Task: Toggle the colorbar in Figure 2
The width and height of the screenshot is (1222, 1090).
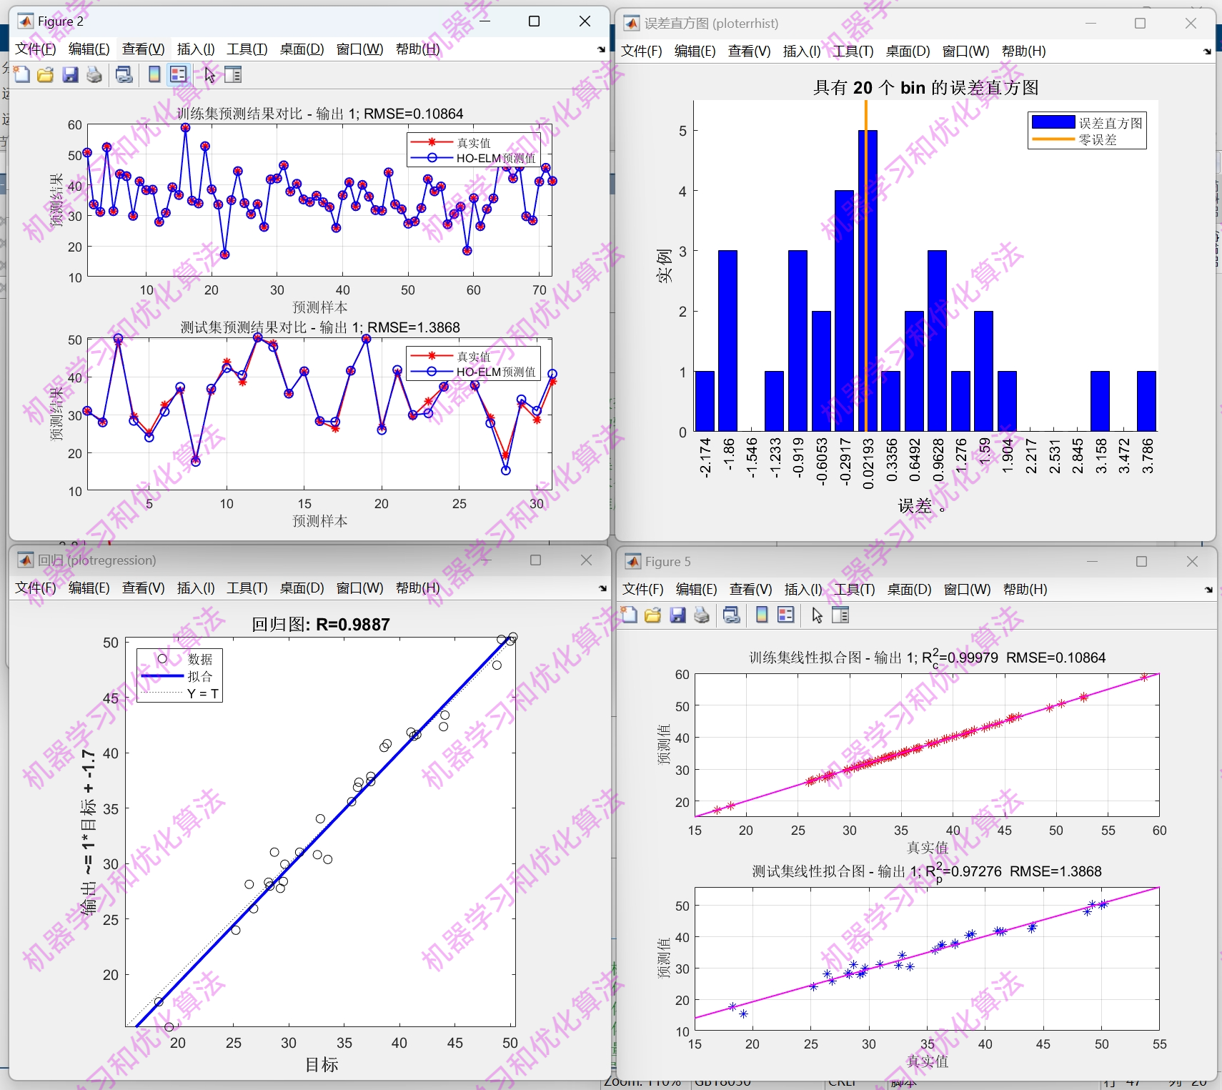Action: click(154, 74)
